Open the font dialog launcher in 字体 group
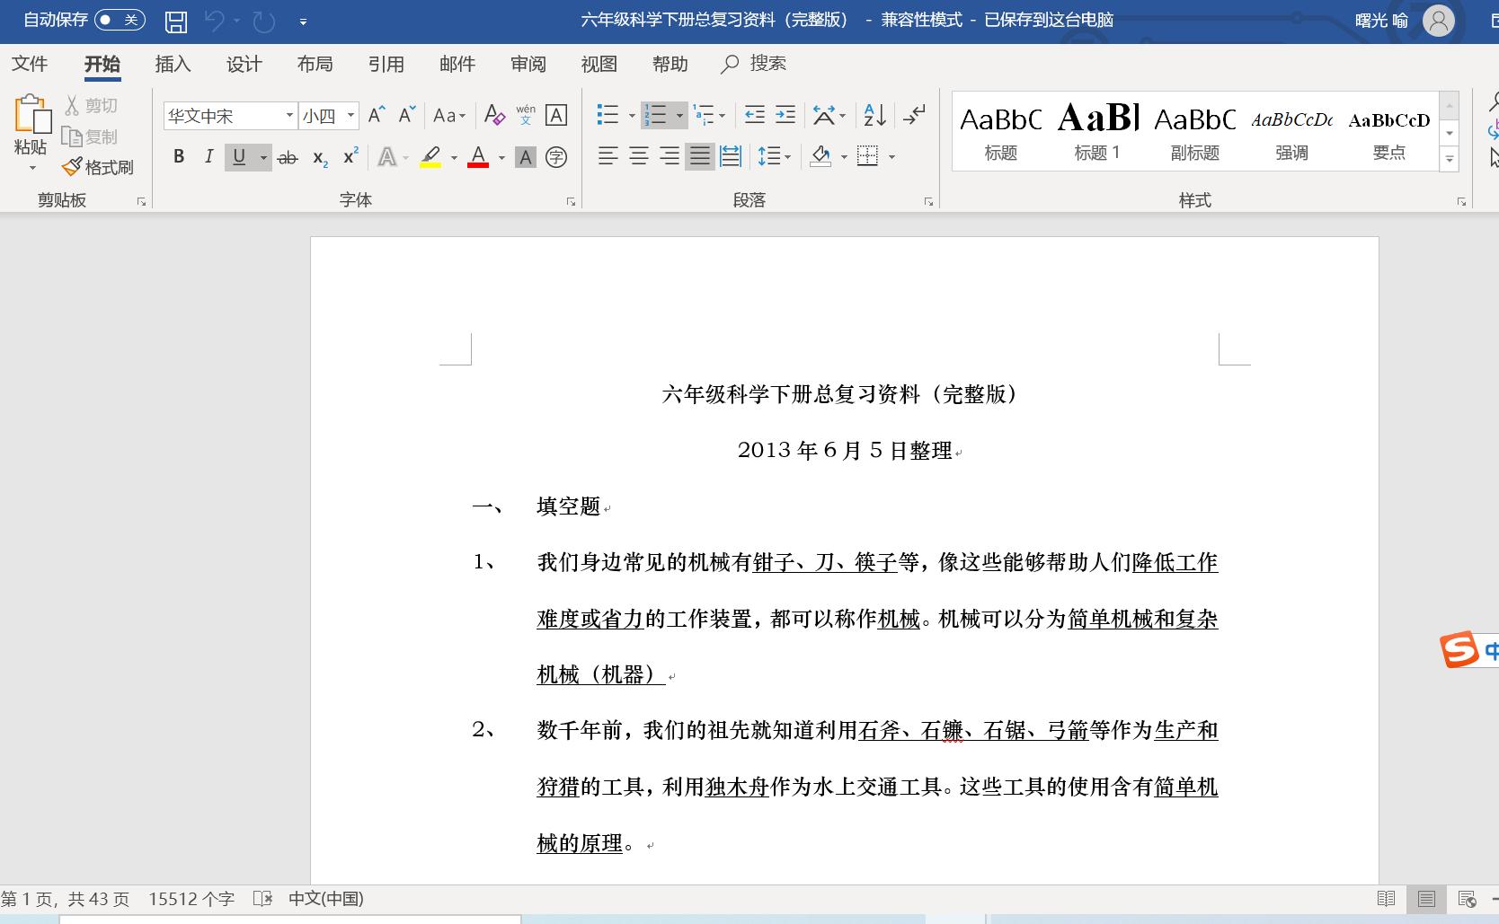1499x924 pixels. point(571,202)
